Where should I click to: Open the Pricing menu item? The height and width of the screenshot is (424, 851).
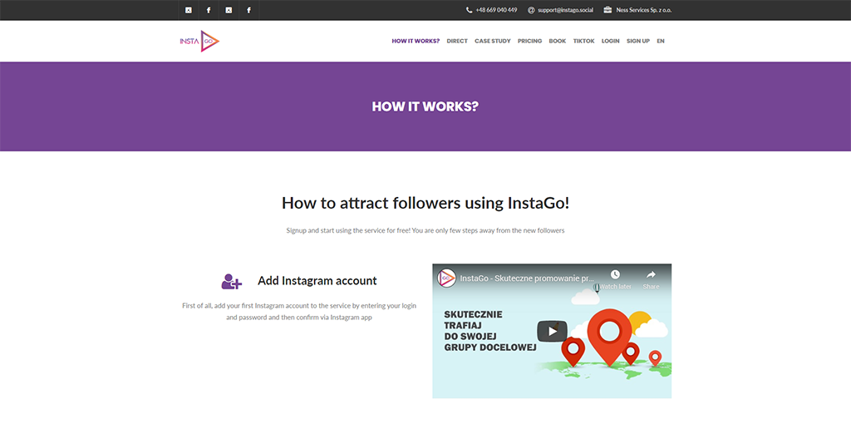point(529,42)
